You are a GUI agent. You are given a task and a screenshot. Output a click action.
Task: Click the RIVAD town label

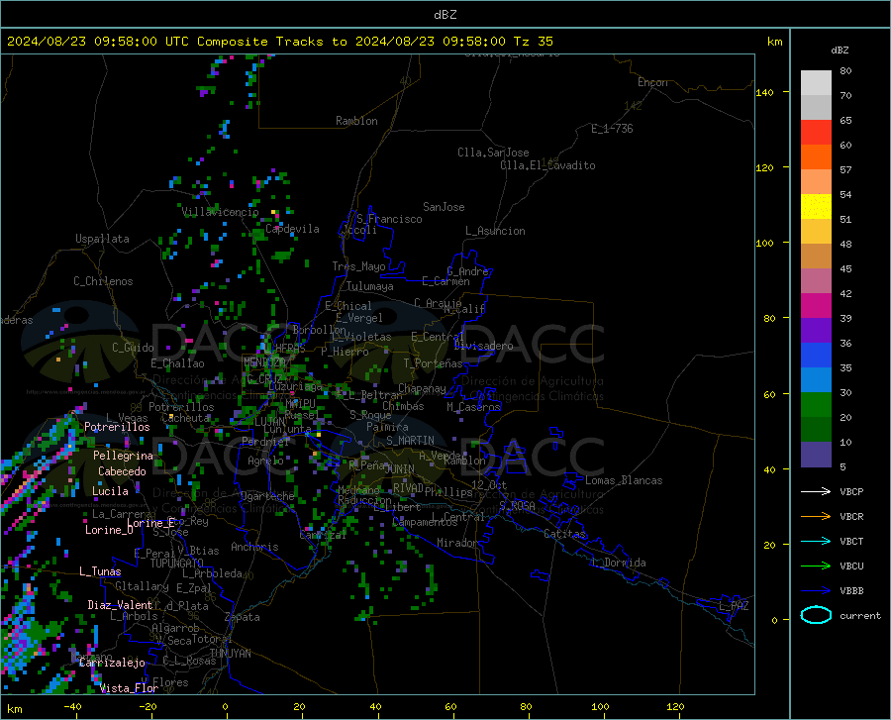408,488
